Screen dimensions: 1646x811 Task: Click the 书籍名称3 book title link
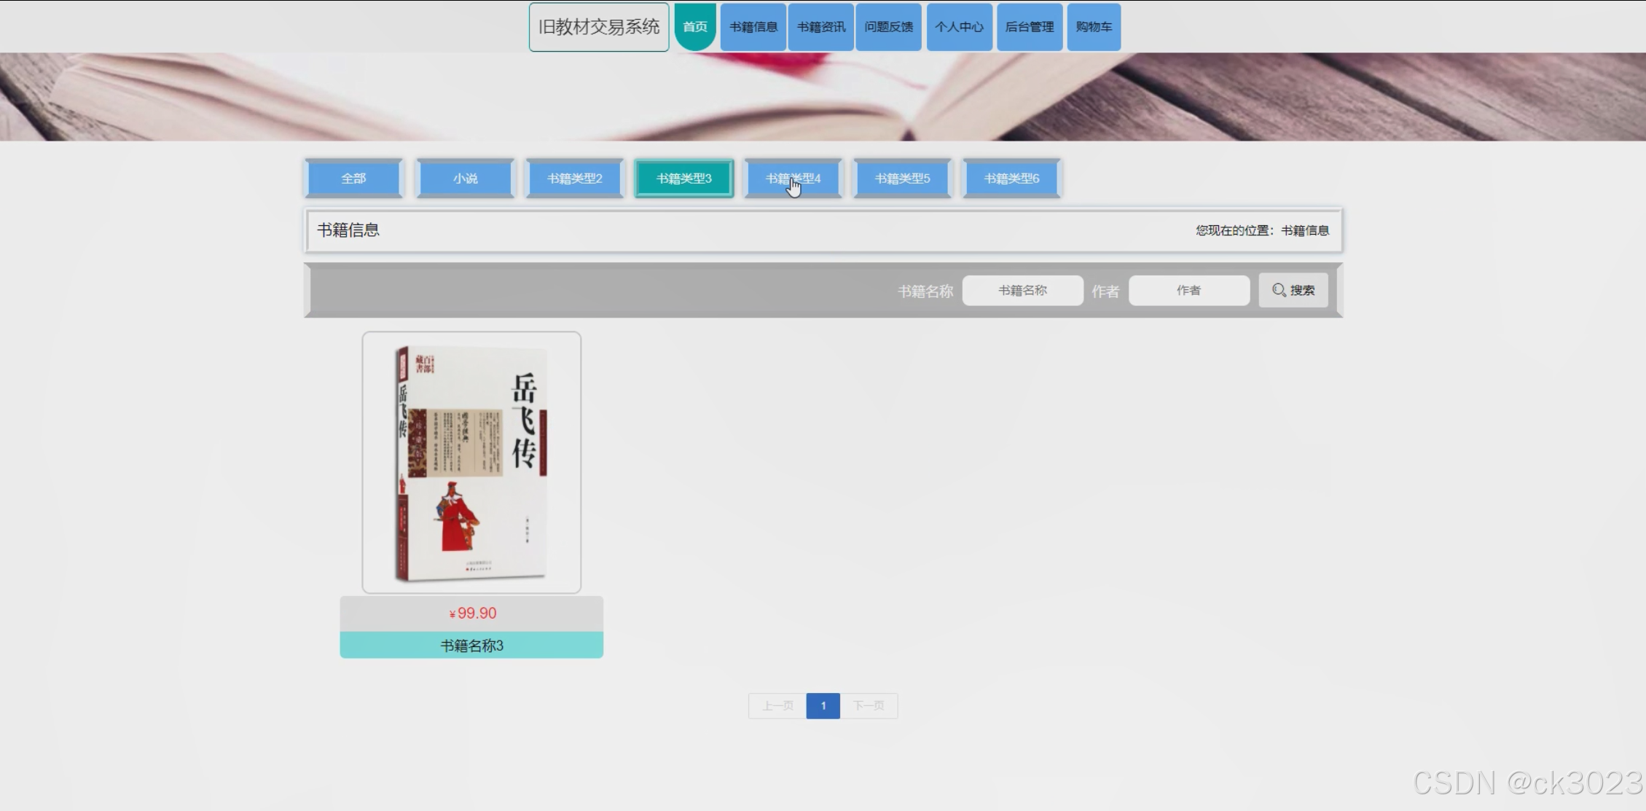point(471,646)
